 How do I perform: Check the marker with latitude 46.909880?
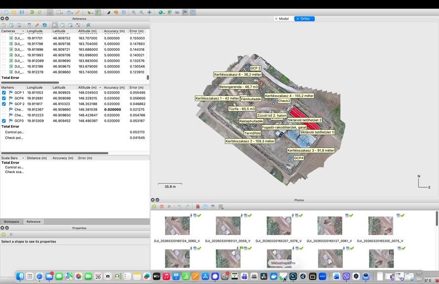click(3, 109)
